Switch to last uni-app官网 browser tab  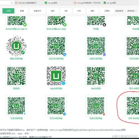pos(111,3)
